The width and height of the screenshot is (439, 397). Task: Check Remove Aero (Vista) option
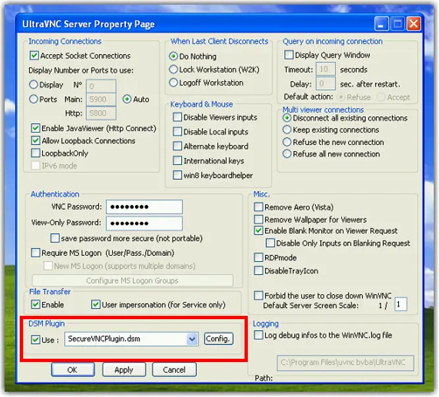click(258, 207)
